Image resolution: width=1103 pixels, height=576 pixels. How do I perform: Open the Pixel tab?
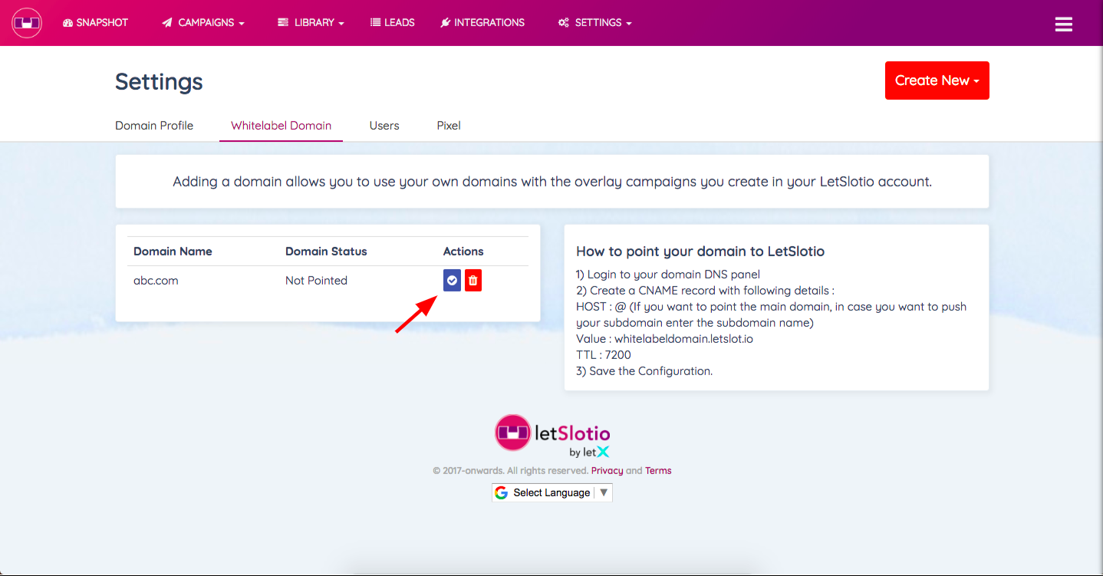click(x=449, y=126)
